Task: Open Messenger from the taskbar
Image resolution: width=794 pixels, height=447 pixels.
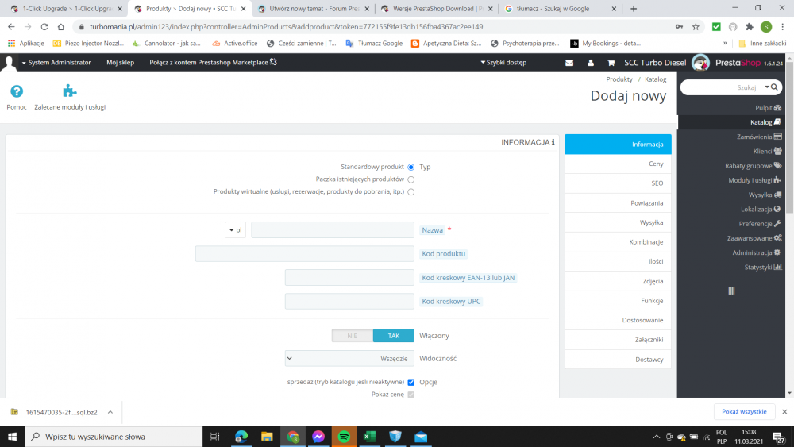Action: click(318, 437)
